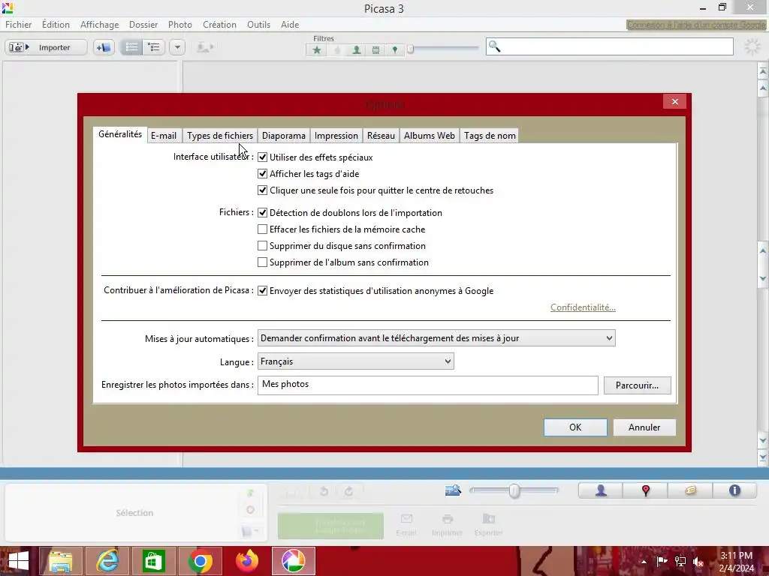Open the view options dropdown arrow in toolbar
769x576 pixels.
click(x=177, y=47)
